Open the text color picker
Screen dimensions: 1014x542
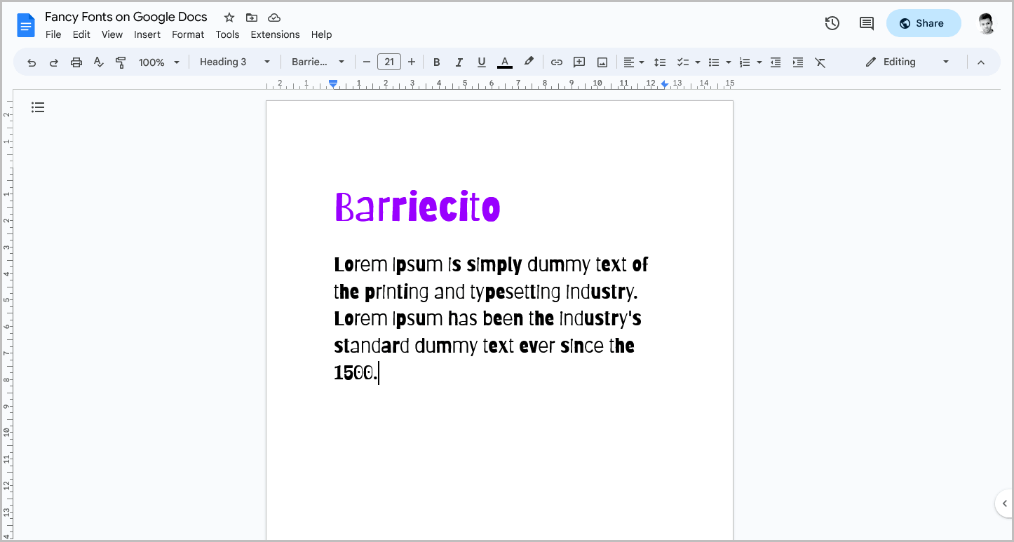point(504,62)
